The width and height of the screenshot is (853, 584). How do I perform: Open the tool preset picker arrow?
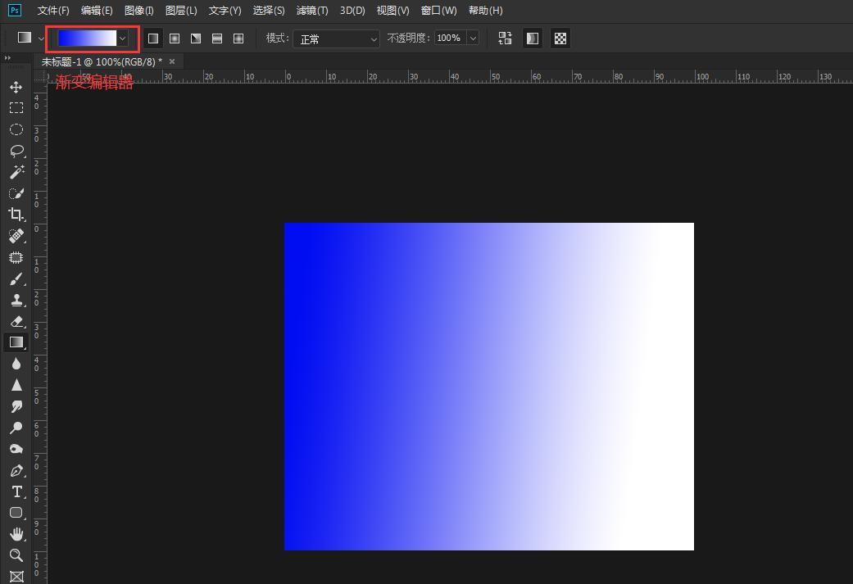(41, 38)
